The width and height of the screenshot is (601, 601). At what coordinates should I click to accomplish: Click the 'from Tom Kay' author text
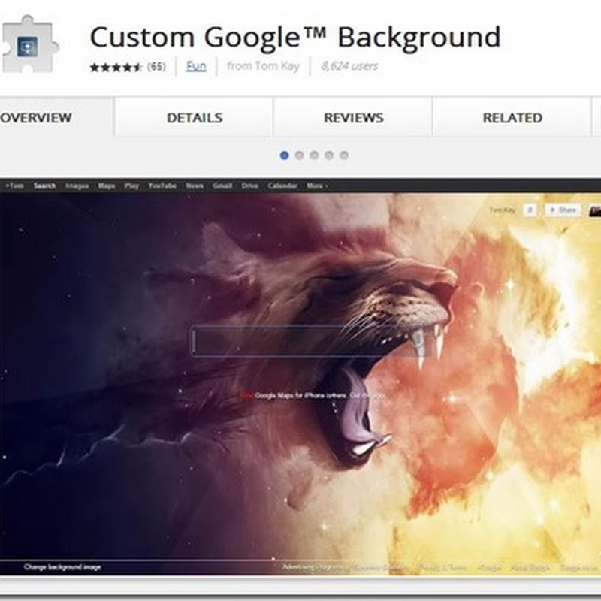click(263, 66)
